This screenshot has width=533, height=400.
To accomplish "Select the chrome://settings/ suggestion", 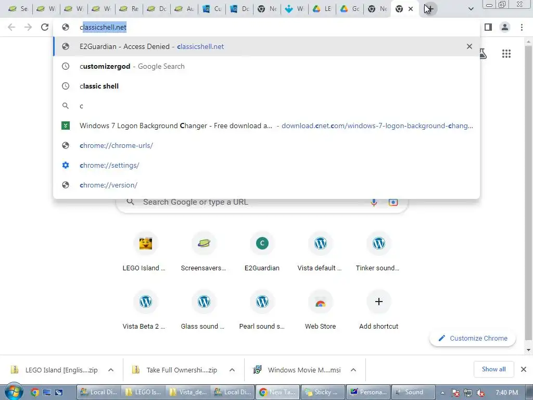I will 266,165.
